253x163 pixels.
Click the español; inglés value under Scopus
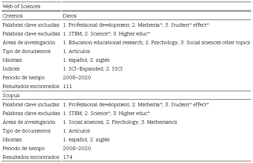(x=86, y=140)
